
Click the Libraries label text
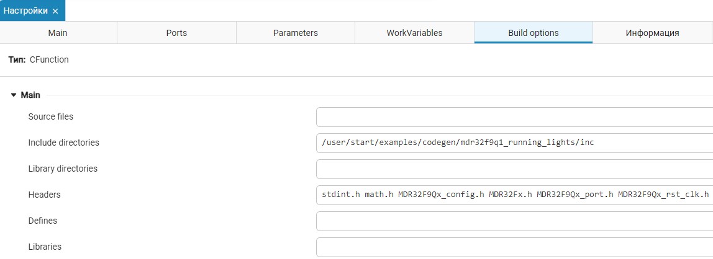coord(45,247)
